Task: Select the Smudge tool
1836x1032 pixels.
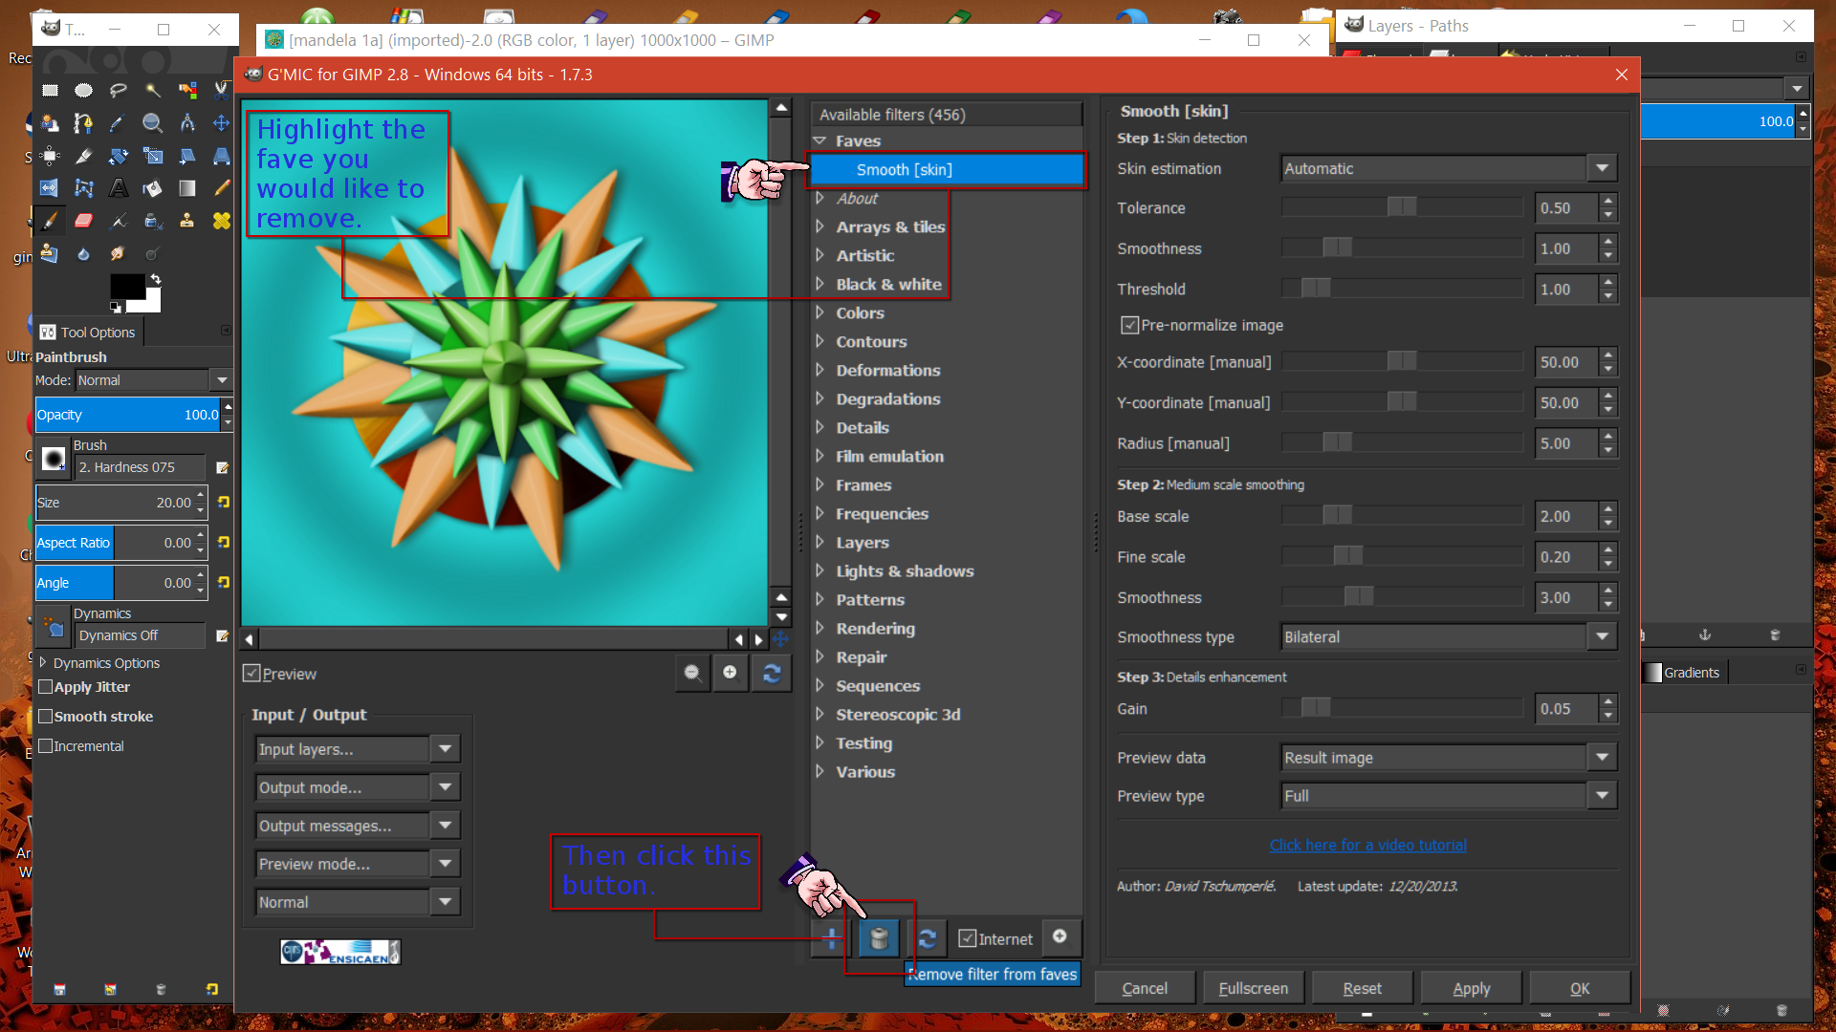Action: tap(119, 253)
